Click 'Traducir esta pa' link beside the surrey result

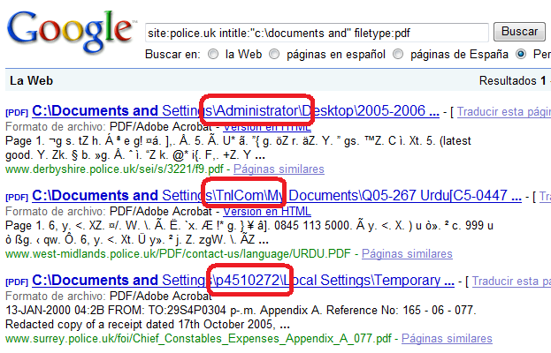(x=511, y=282)
